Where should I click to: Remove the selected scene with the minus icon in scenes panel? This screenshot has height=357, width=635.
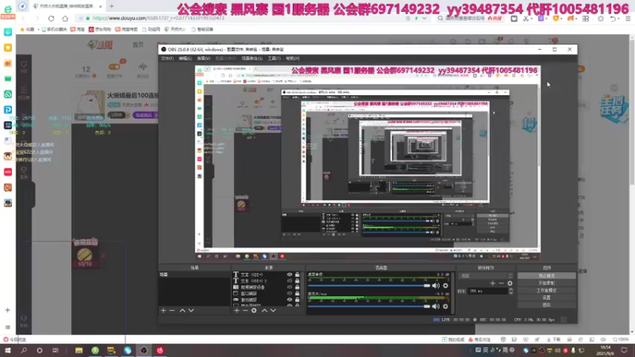click(x=172, y=310)
